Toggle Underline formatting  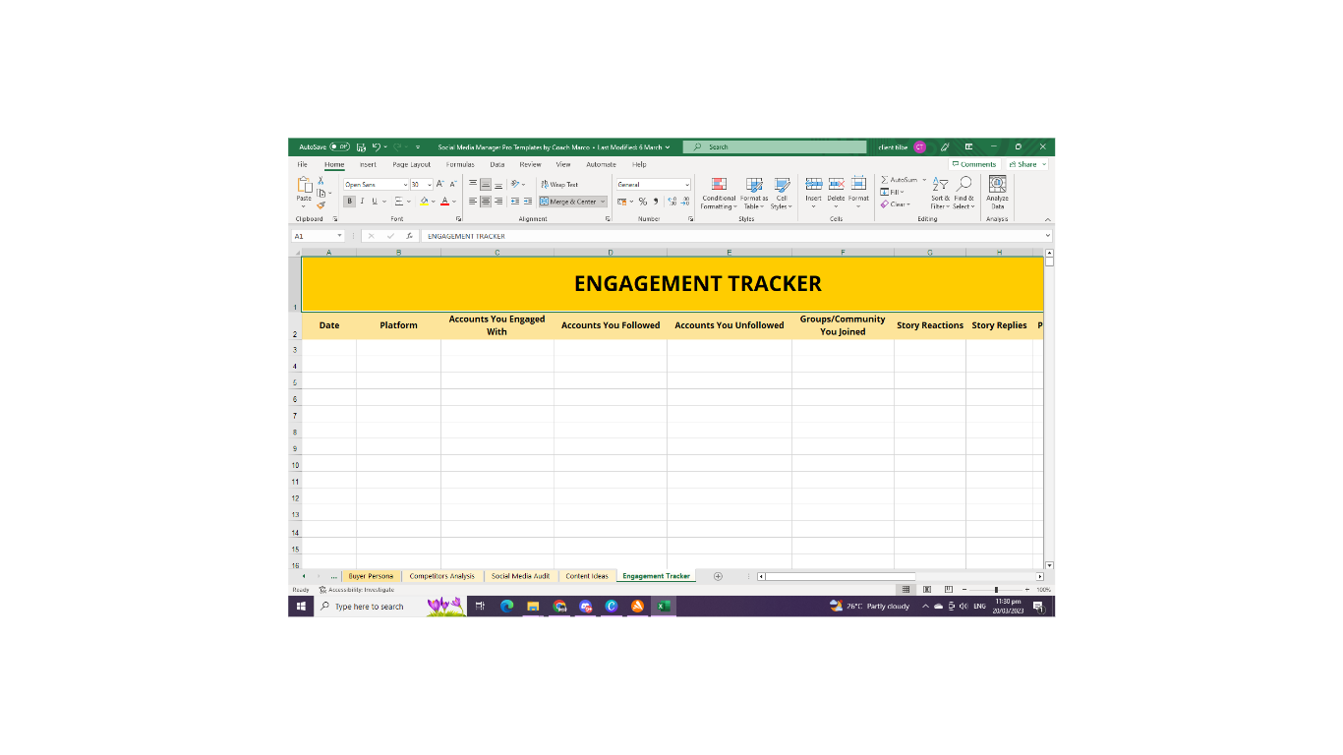pos(373,202)
